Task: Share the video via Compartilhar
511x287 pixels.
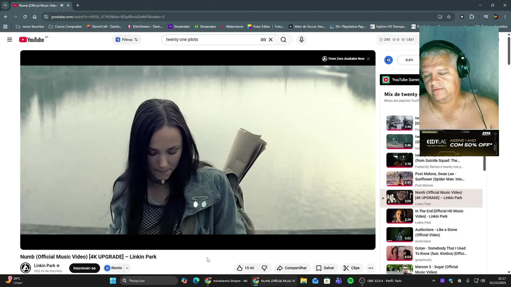Action: tap(292, 268)
